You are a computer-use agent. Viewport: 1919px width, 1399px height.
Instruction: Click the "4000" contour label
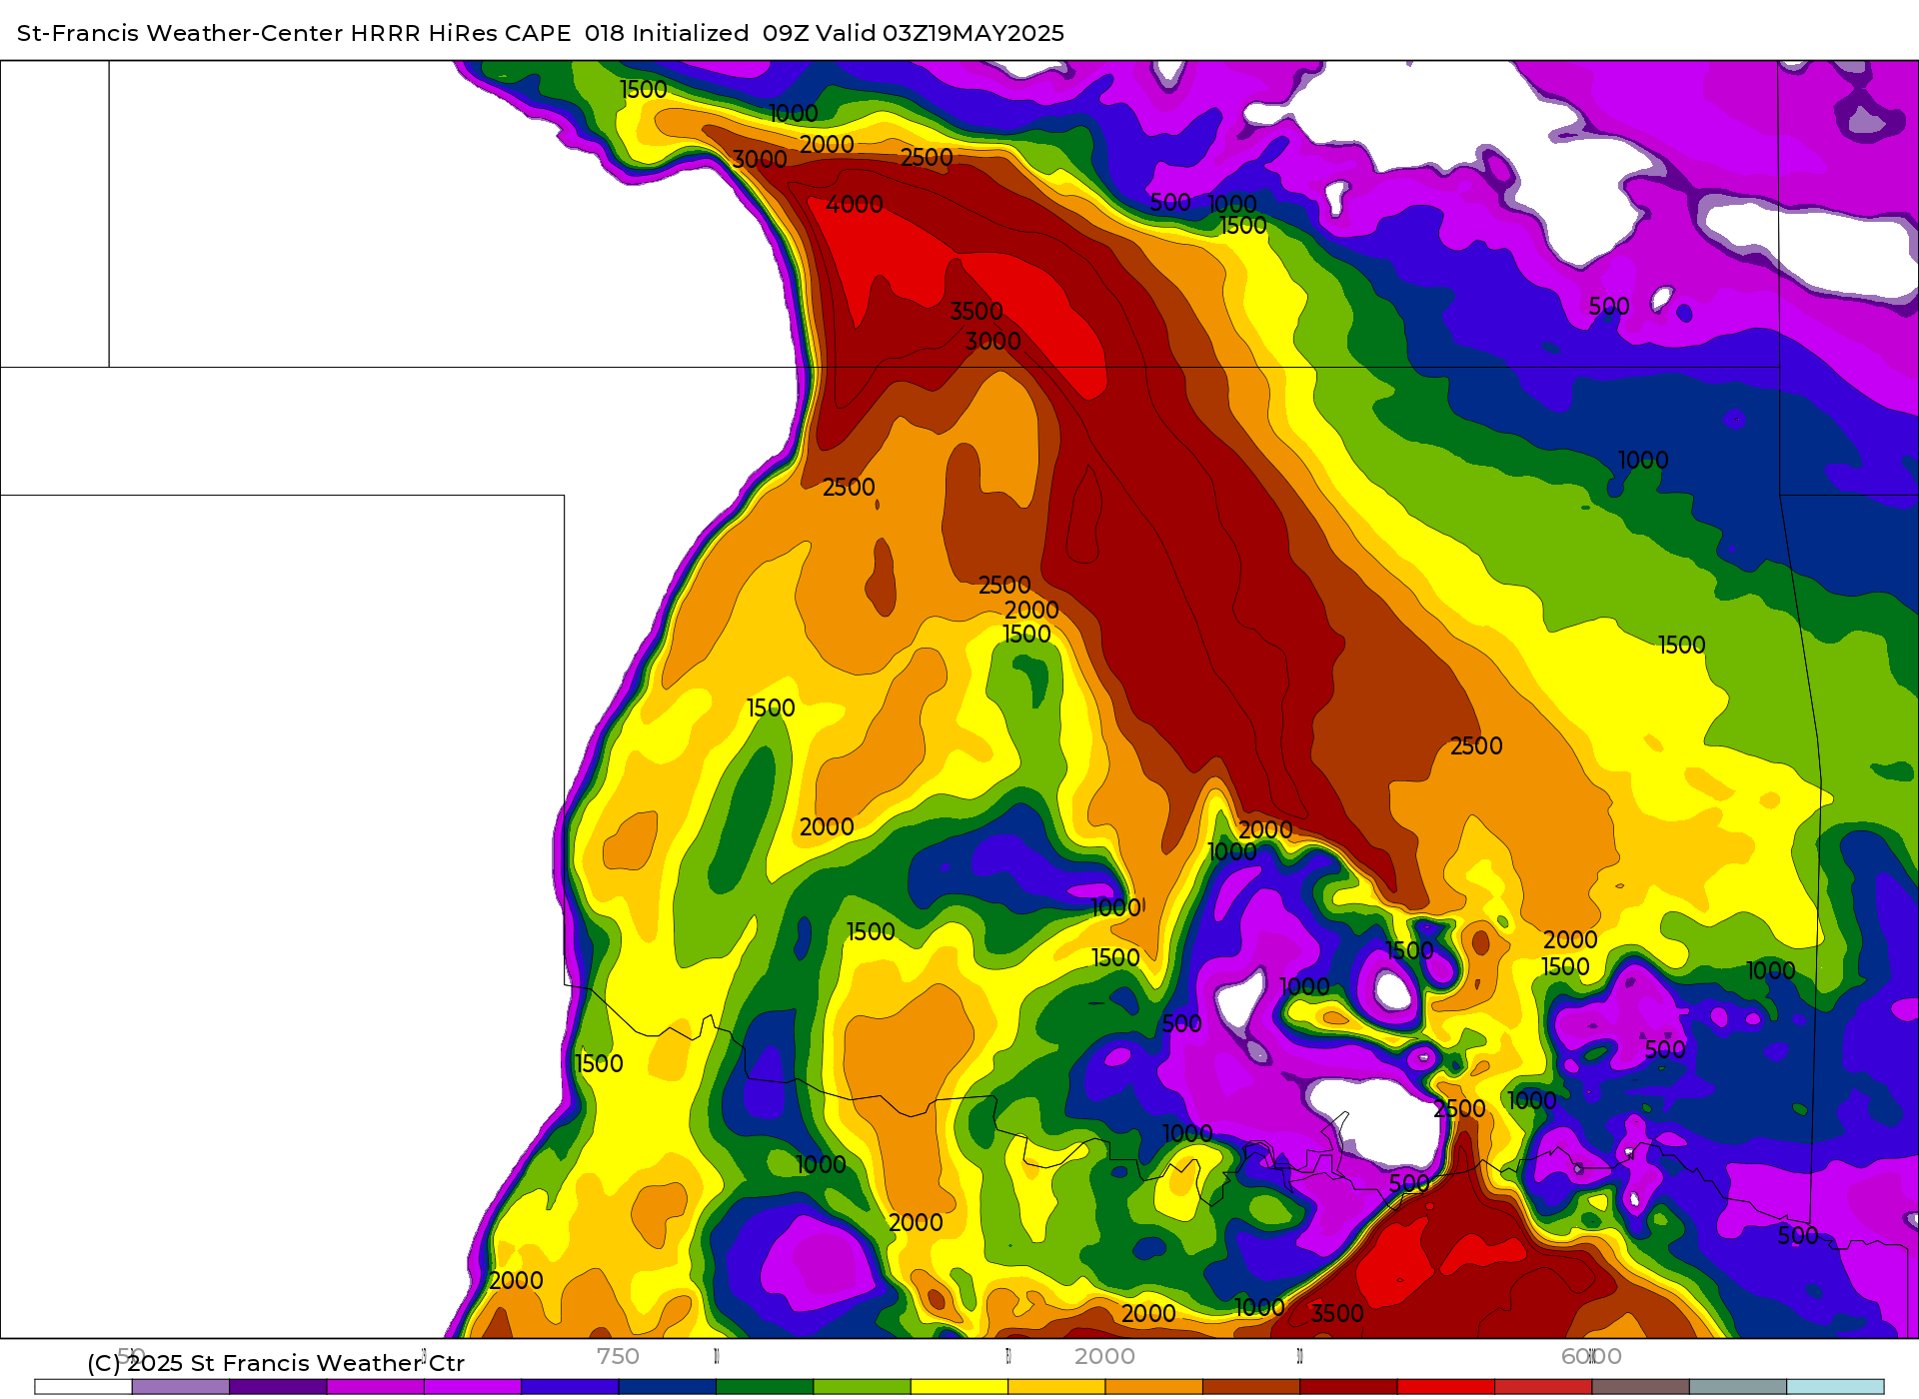855,205
